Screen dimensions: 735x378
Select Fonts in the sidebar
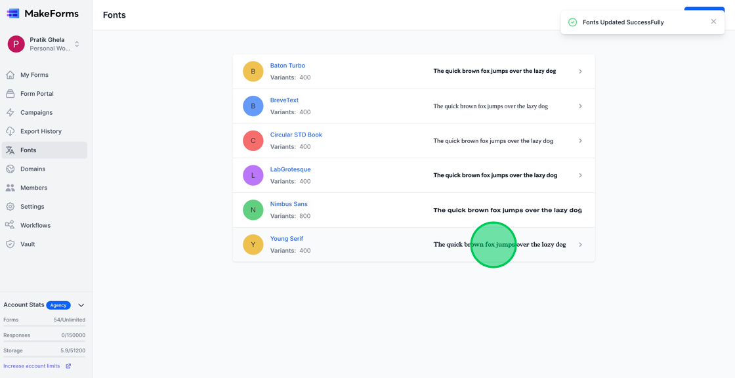(28, 150)
